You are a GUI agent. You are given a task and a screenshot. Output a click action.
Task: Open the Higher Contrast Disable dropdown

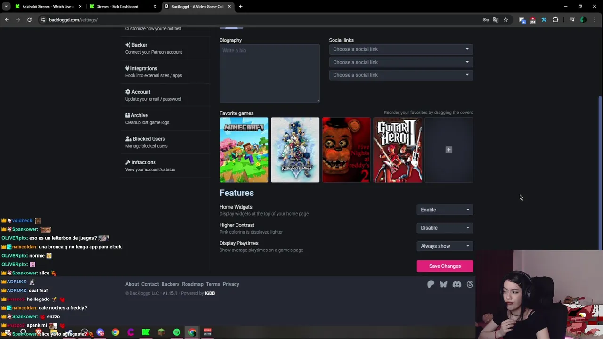pyautogui.click(x=445, y=228)
